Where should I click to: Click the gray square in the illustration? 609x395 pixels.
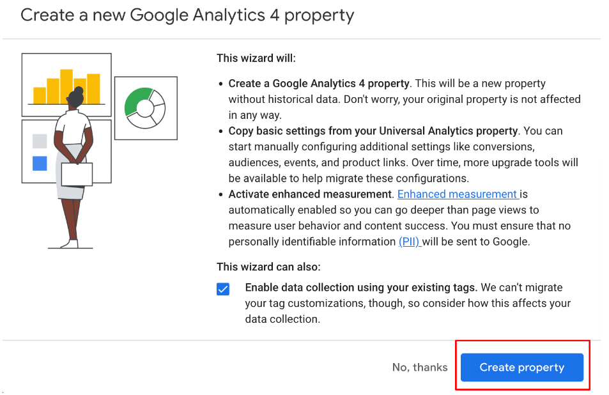tap(40, 141)
